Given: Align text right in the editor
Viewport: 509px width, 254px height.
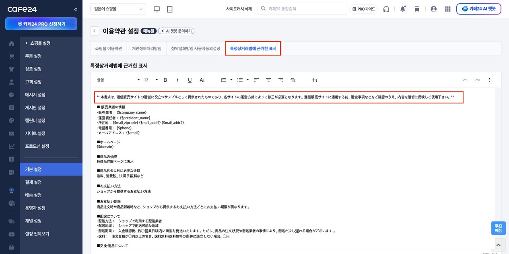Looking at the screenshot, I should 281,80.
